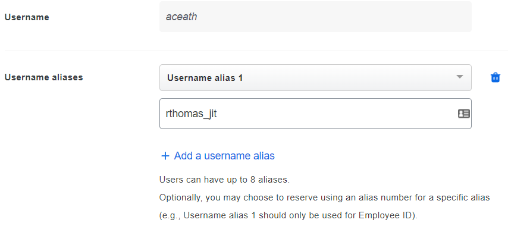The height and width of the screenshot is (229, 508).
Task: Click the divider line below Username row
Action: [256, 50]
